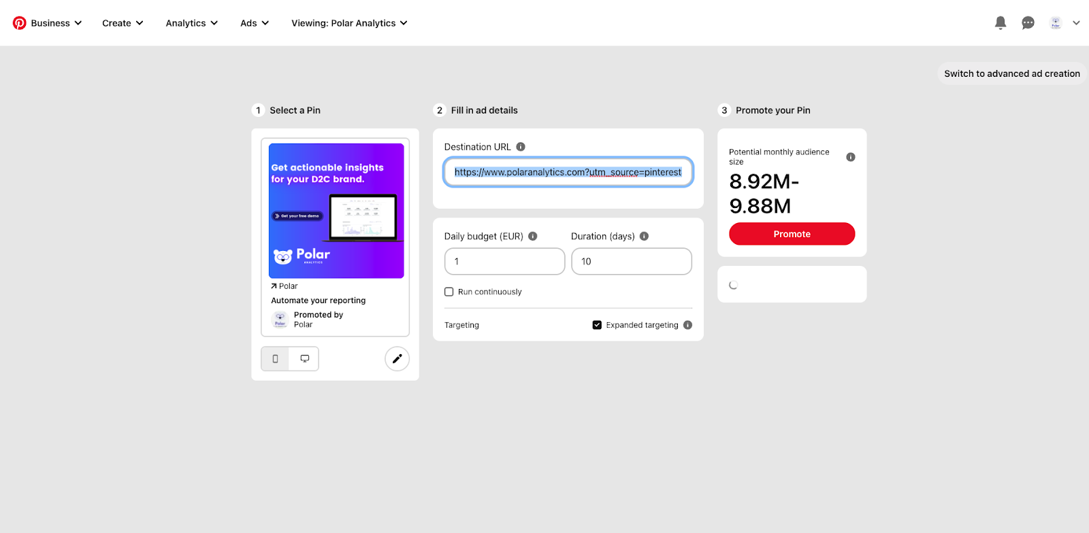Click the Polar profile avatar in header
The height and width of the screenshot is (533, 1089).
[1056, 23]
